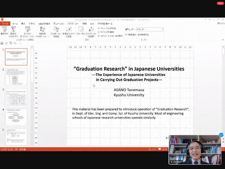The width and height of the screenshot is (225, 169).
Task: Toggle Use Timings checkbox
Action: tap(99, 32)
